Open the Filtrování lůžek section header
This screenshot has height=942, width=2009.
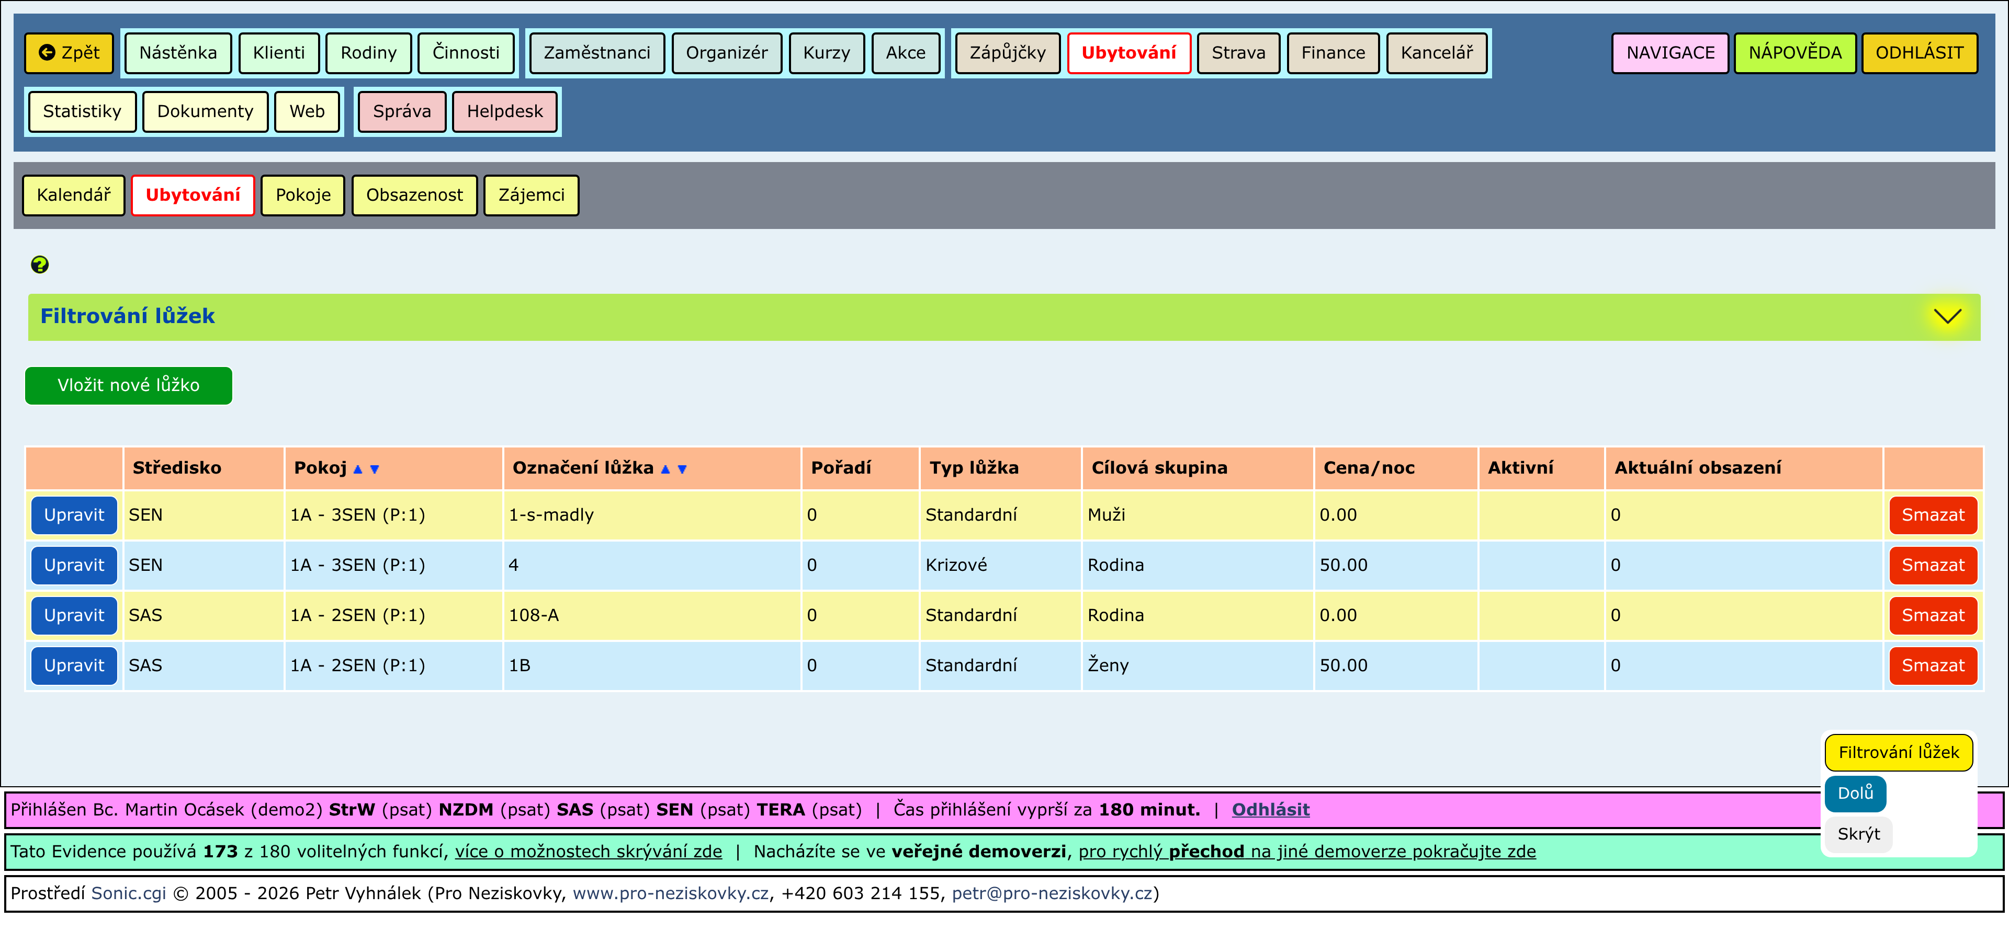click(x=127, y=316)
